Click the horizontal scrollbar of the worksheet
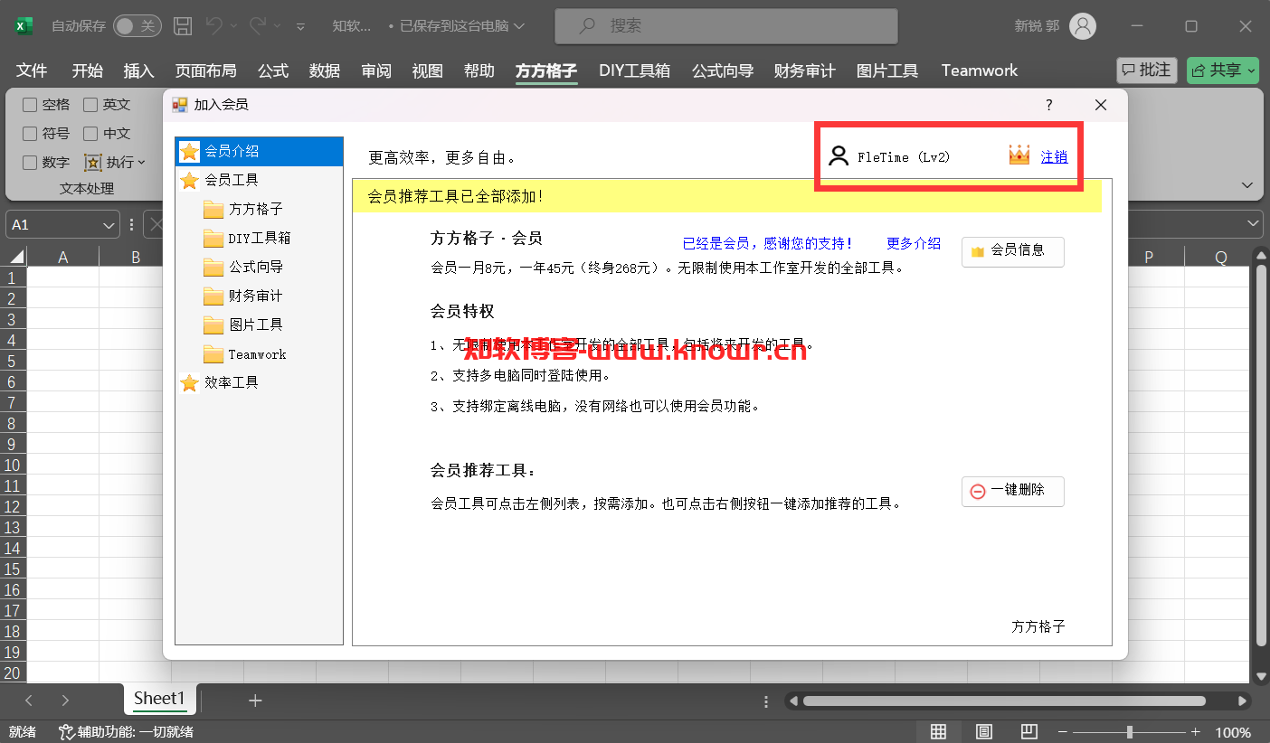Image resolution: width=1270 pixels, height=743 pixels. [x=1004, y=701]
